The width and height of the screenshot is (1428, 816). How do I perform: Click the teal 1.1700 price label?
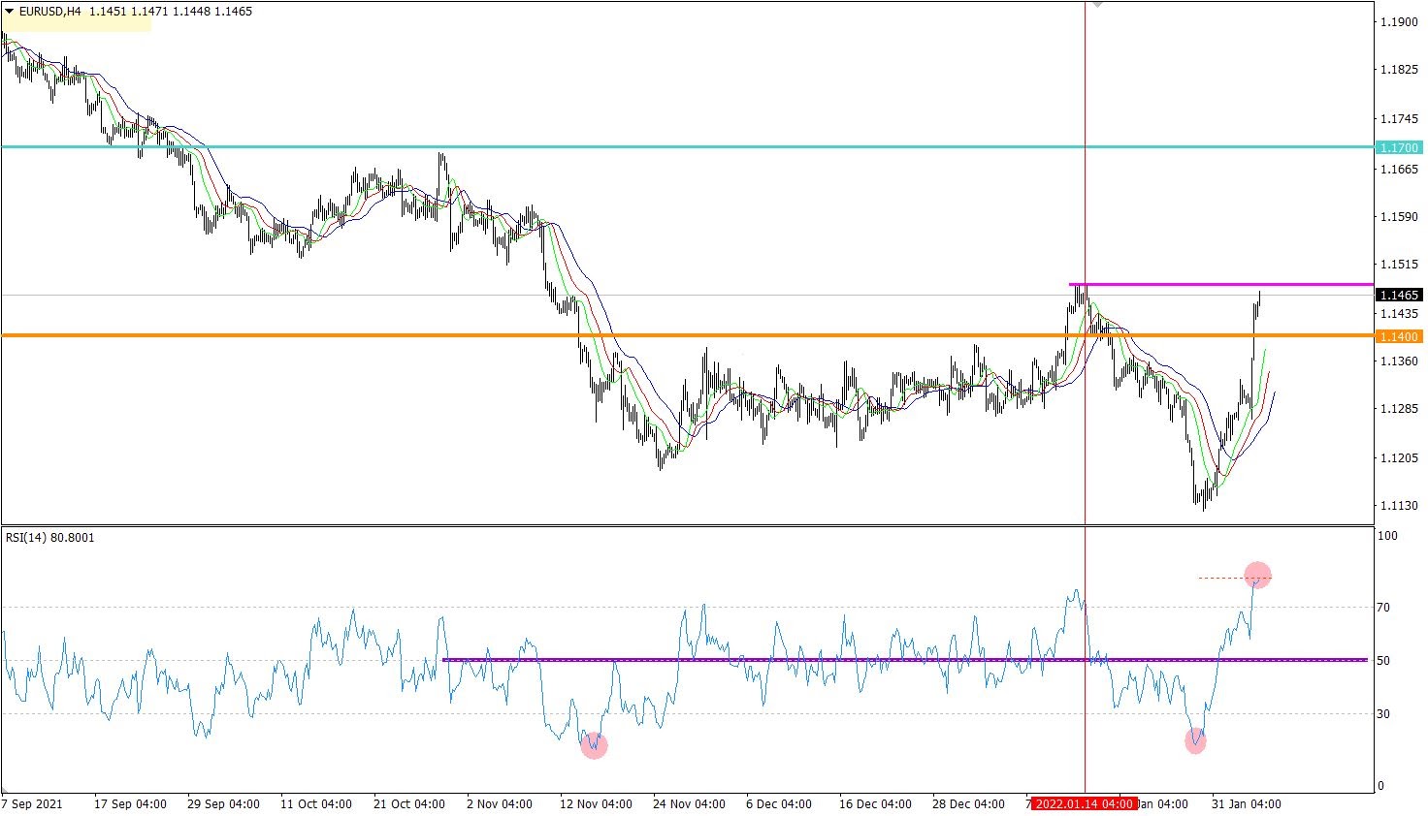1398,147
